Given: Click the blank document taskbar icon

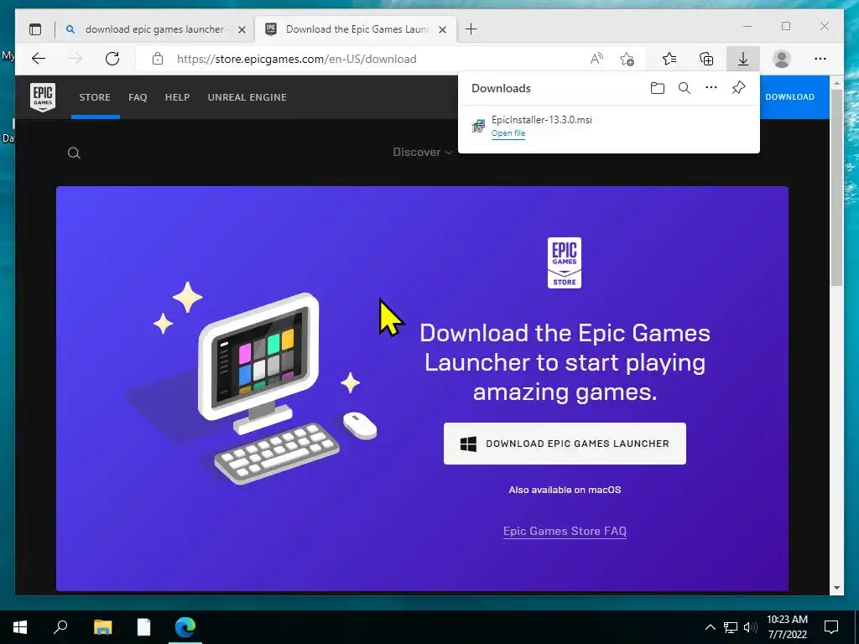Looking at the screenshot, I should (143, 626).
